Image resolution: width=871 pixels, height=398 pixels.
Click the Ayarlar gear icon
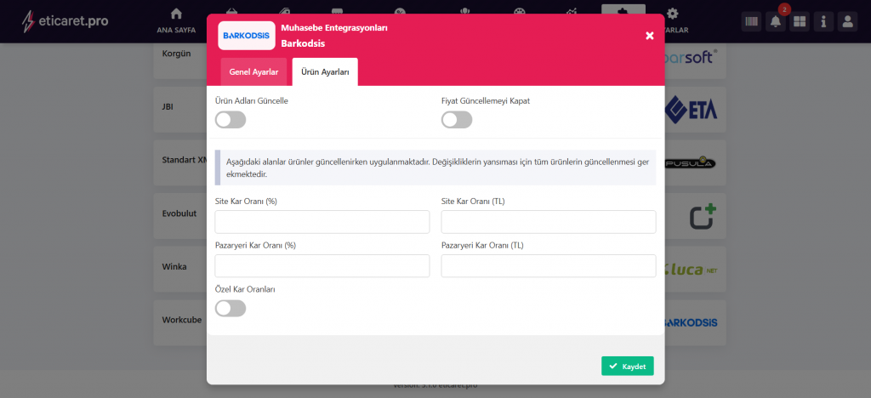[673, 14]
